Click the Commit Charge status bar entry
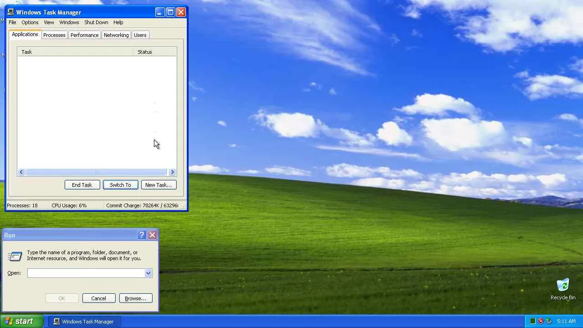Viewport: 583px width, 328px height. [142, 205]
